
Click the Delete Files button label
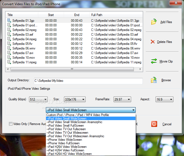coord(164,42)
